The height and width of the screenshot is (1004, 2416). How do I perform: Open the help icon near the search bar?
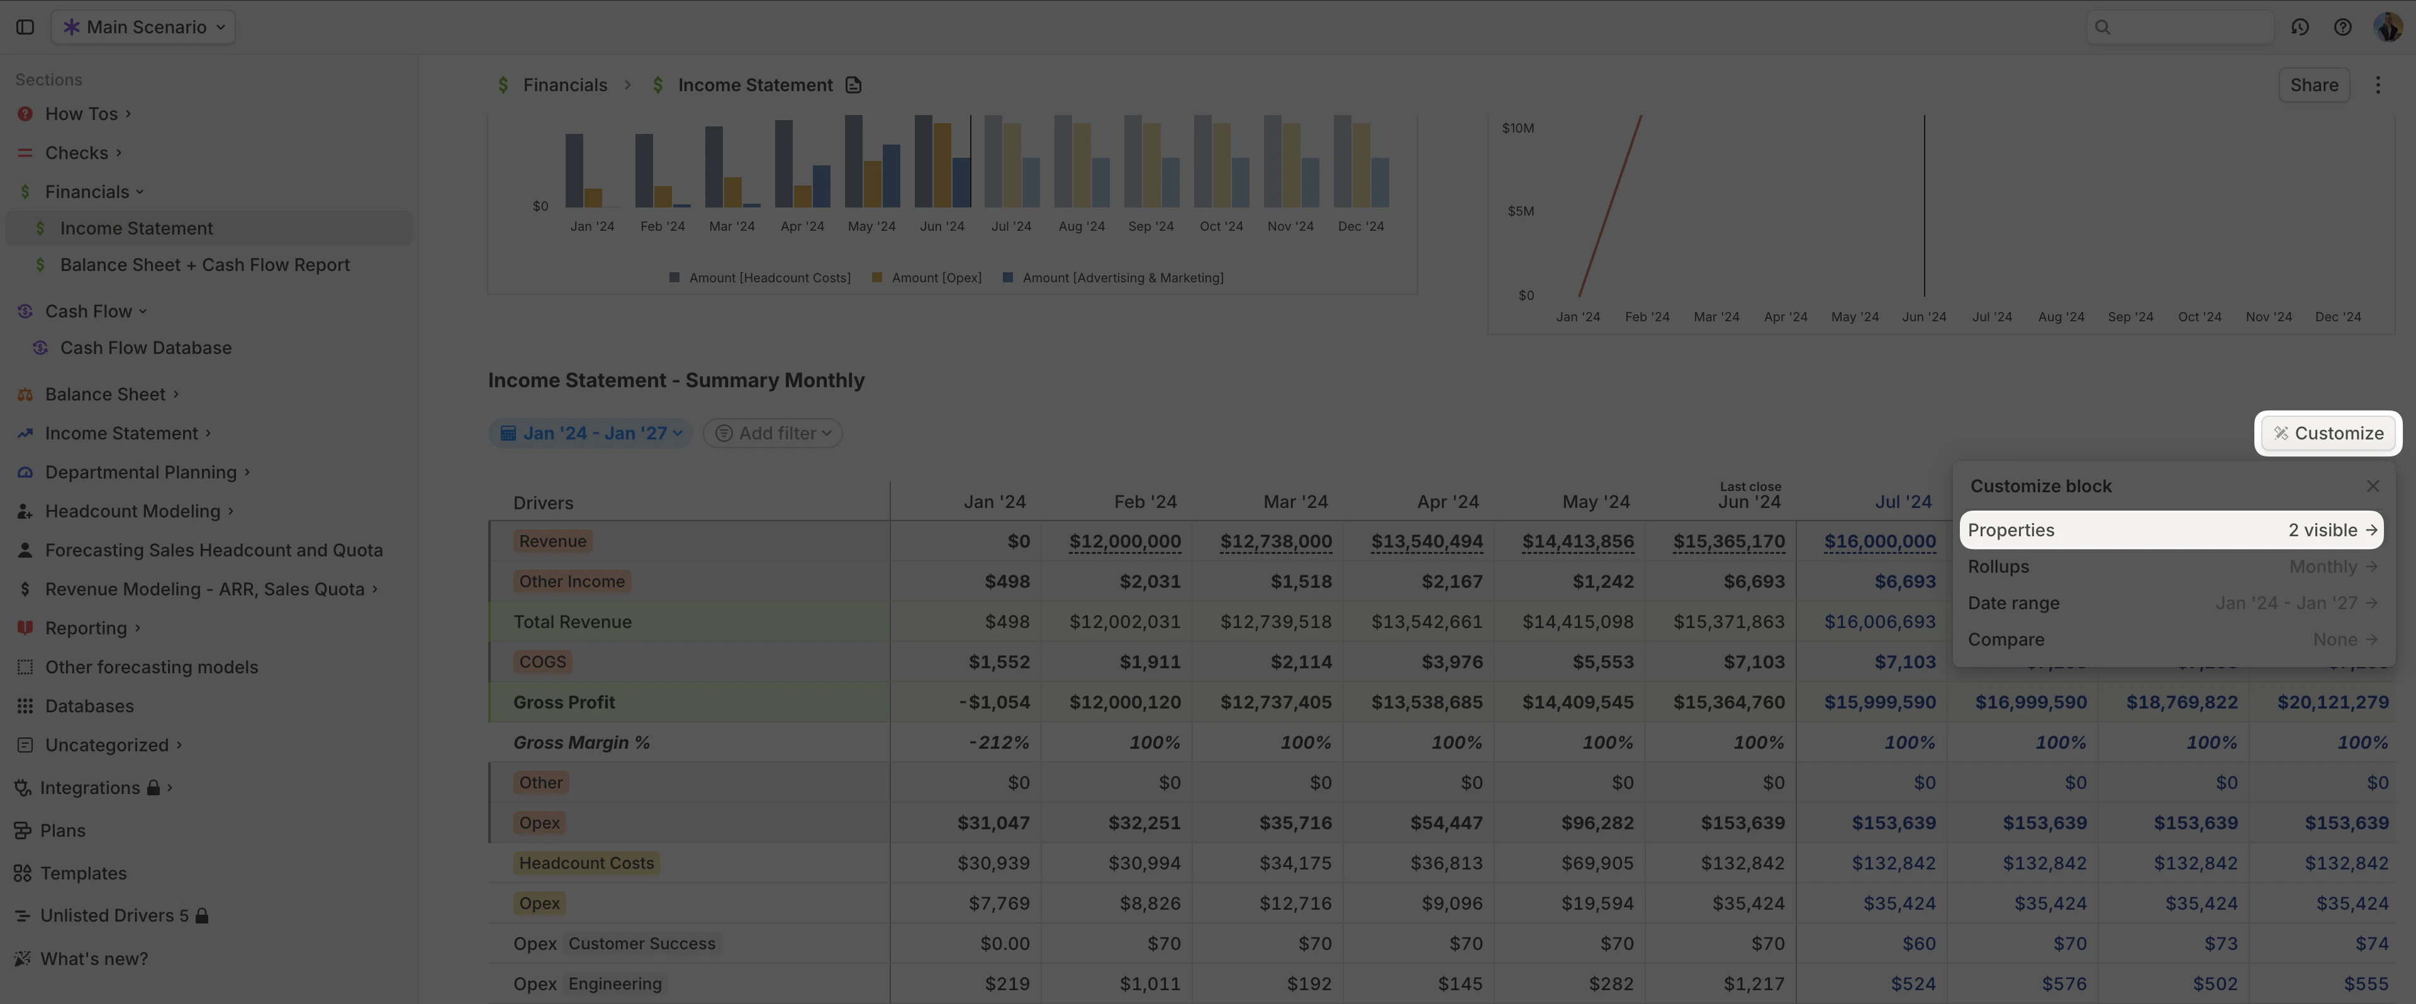pos(2342,27)
